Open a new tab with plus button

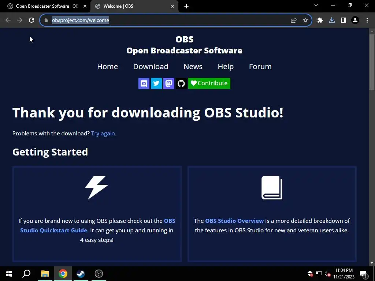[x=186, y=6]
